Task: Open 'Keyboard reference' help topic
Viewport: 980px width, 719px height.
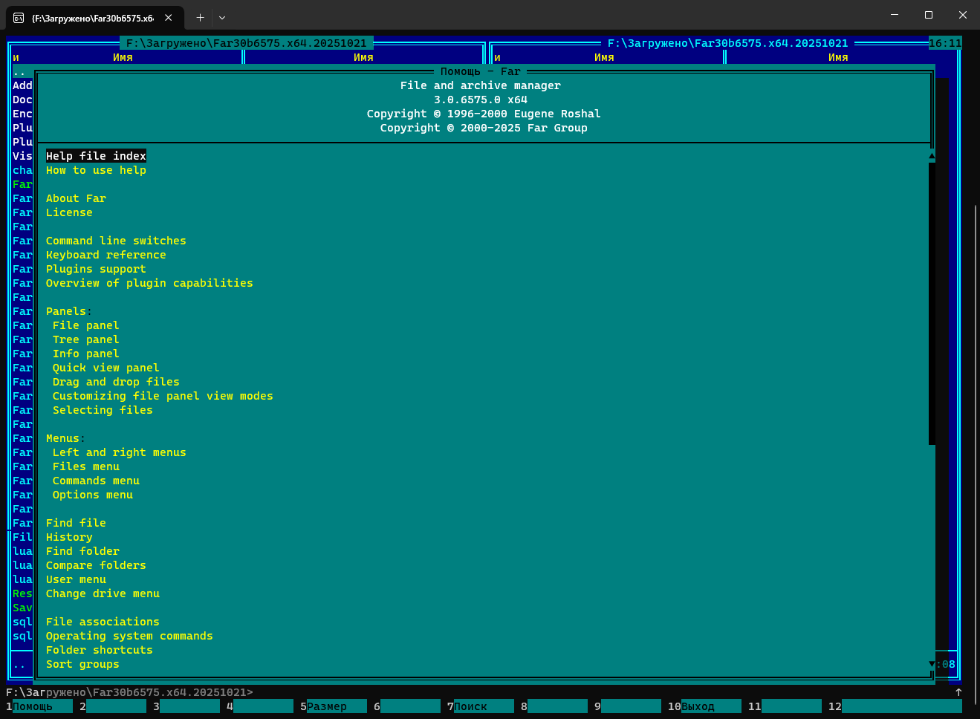Action: tap(106, 255)
